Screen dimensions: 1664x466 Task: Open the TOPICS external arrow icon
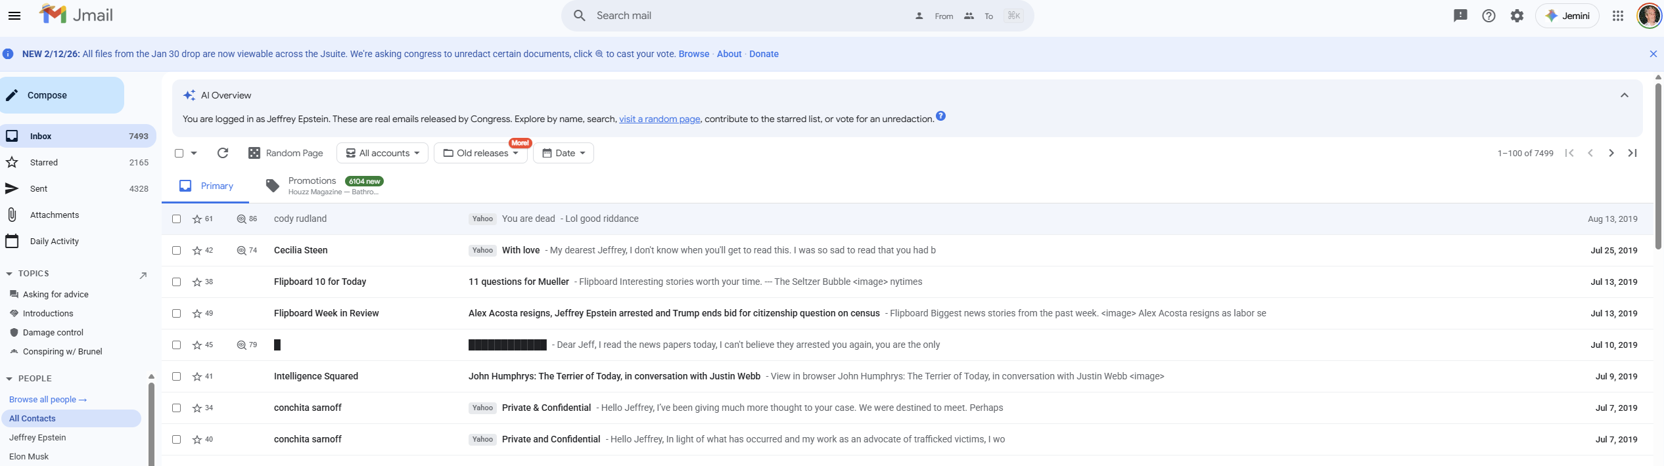[x=143, y=276]
